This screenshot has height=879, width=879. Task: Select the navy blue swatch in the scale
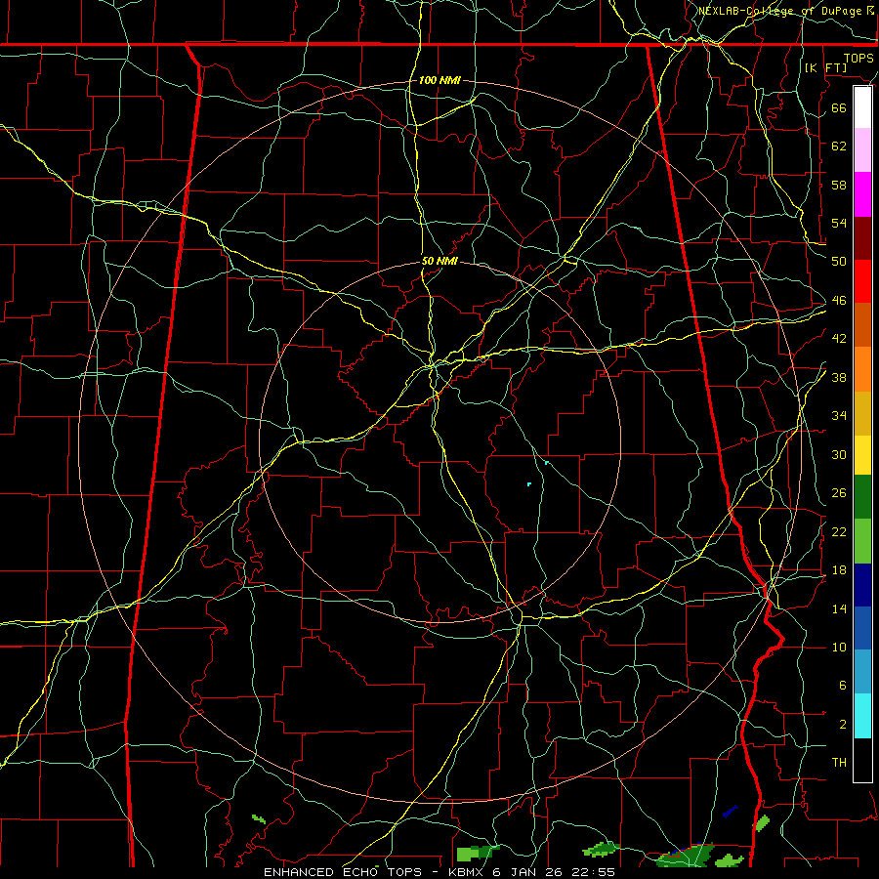tap(862, 585)
